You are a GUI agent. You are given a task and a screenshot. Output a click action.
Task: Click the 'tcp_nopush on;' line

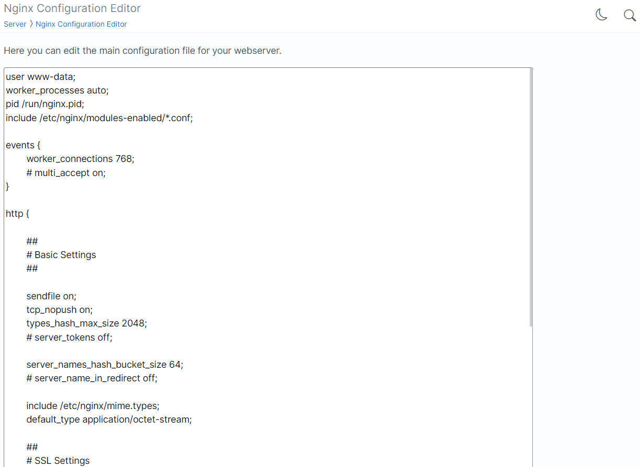pyautogui.click(x=60, y=310)
